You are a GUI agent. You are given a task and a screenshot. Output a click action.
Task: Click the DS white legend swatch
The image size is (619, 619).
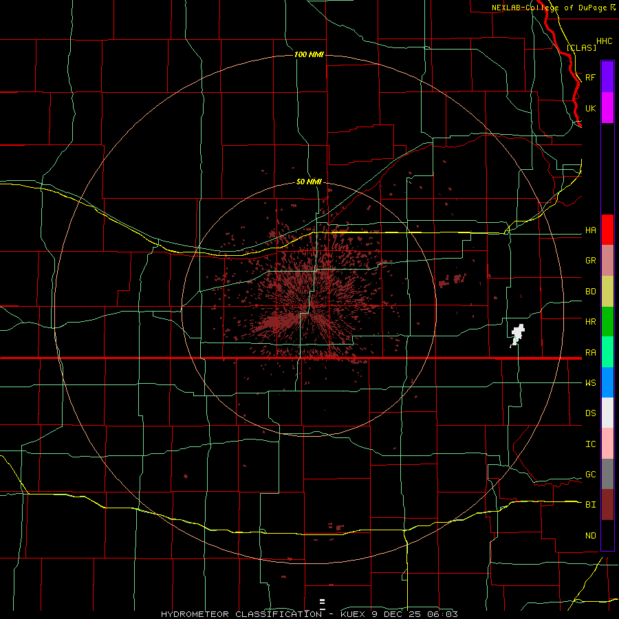pyautogui.click(x=607, y=413)
